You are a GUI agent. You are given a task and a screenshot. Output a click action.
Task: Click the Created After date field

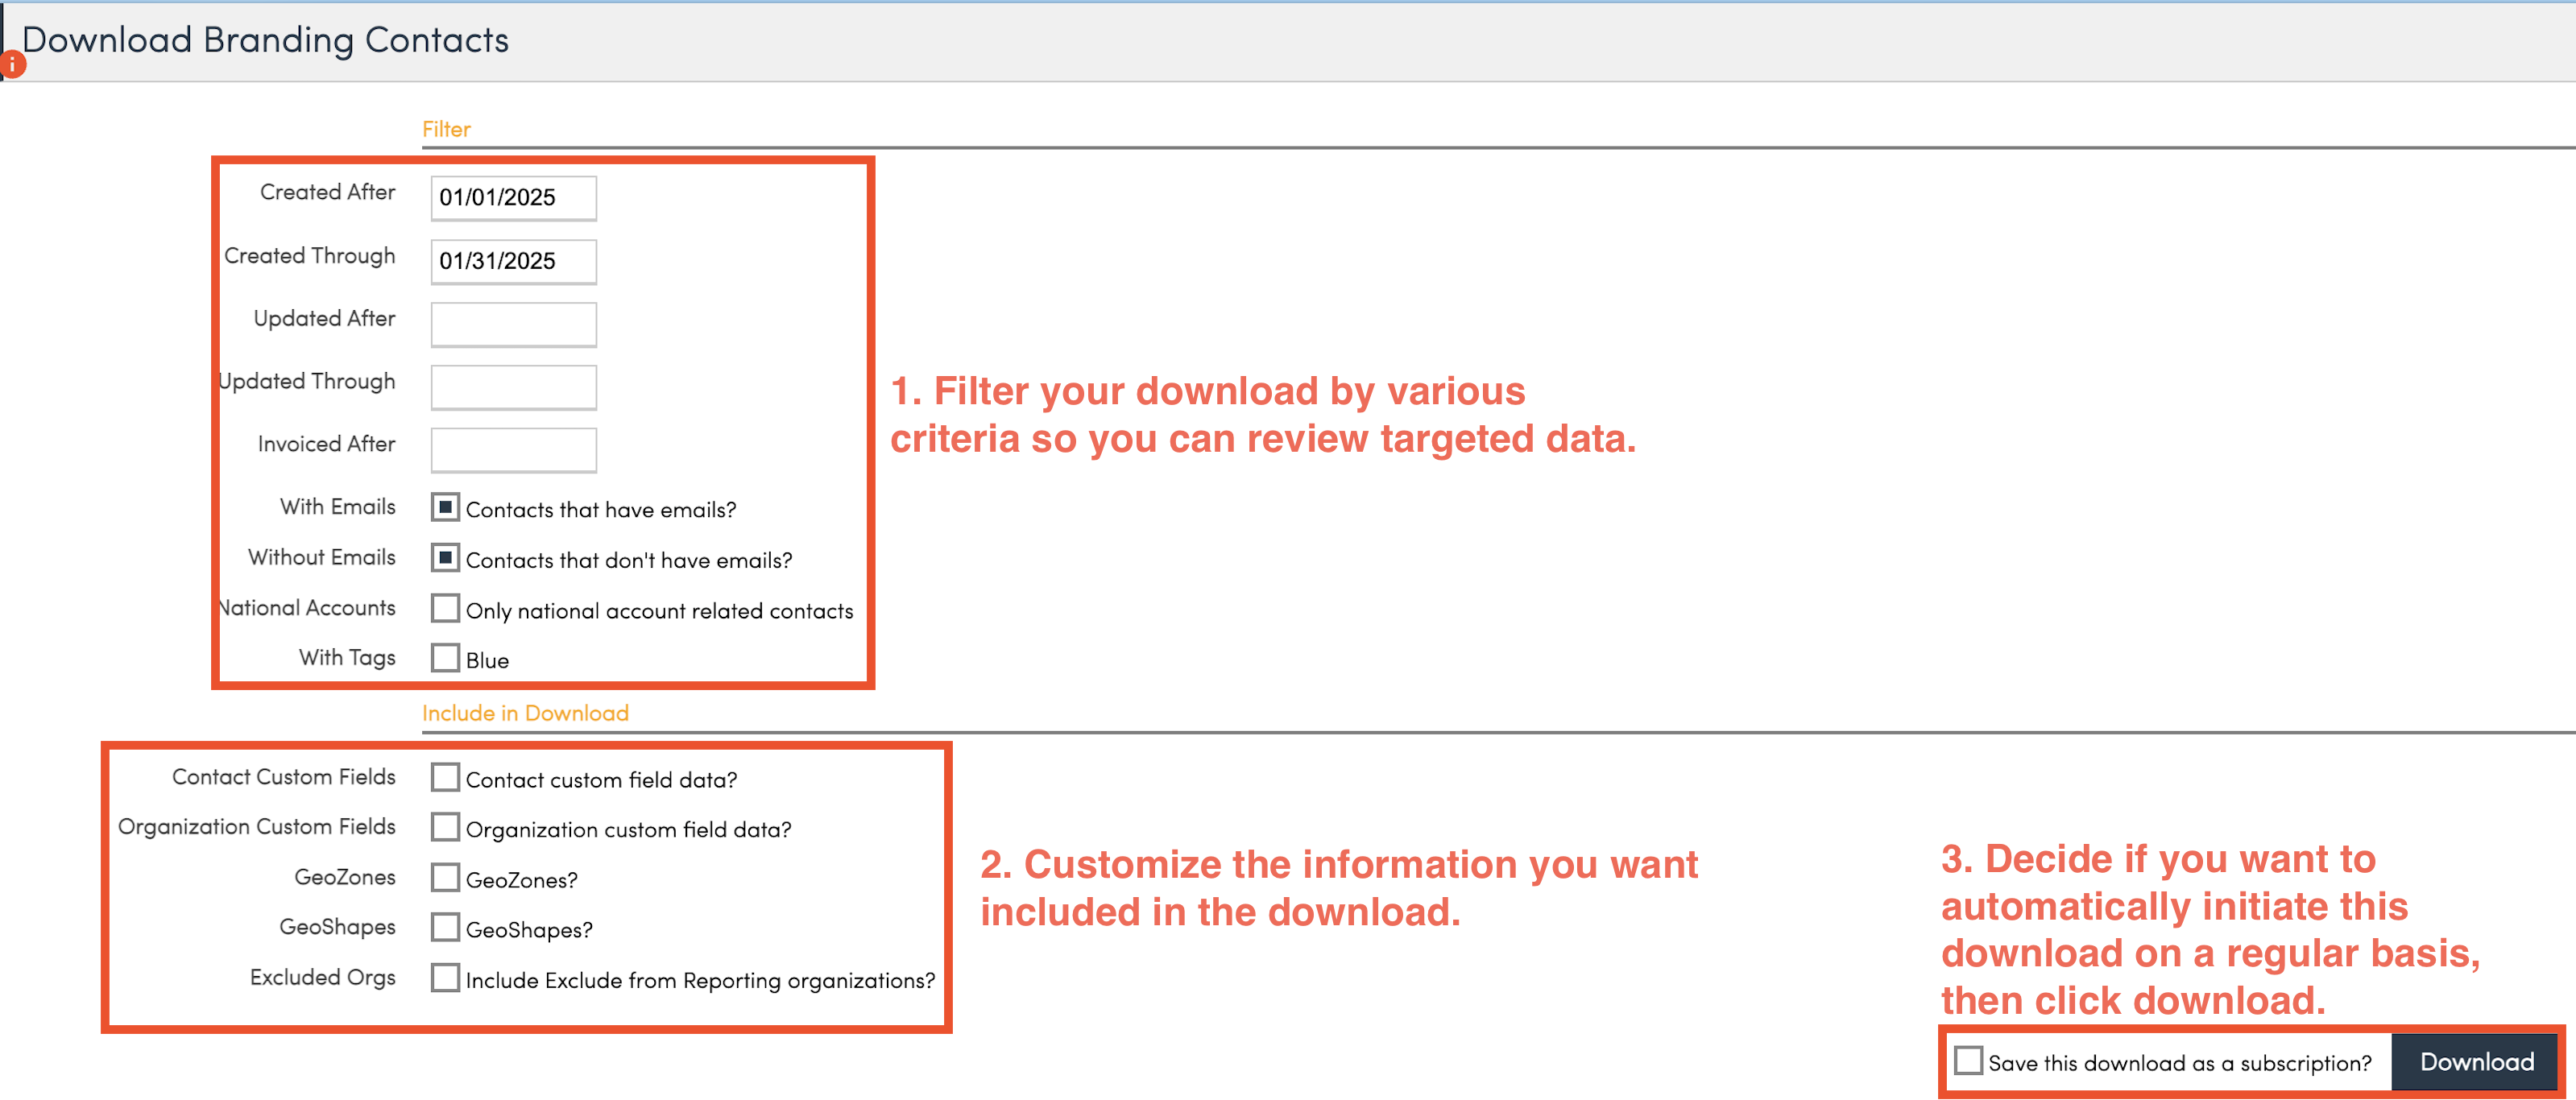513,198
